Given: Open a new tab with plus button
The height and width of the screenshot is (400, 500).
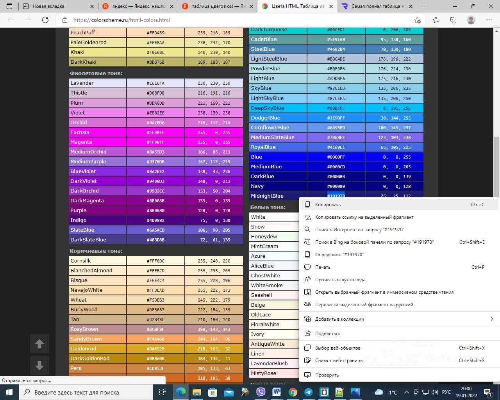Looking at the screenshot, I should tap(424, 6).
